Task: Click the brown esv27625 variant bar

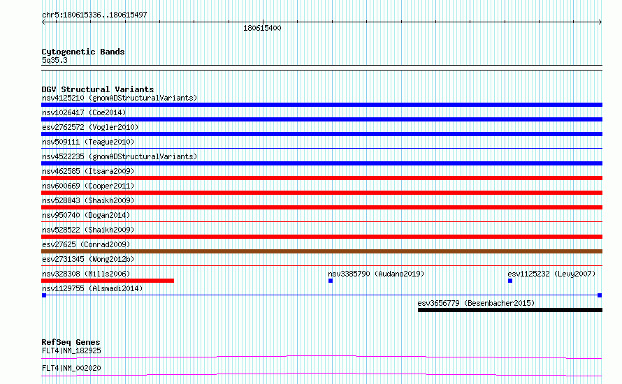Action: pyautogui.click(x=321, y=251)
